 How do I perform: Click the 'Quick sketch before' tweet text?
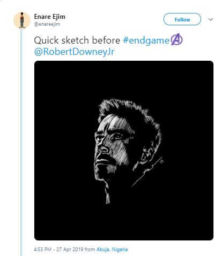pos(77,40)
